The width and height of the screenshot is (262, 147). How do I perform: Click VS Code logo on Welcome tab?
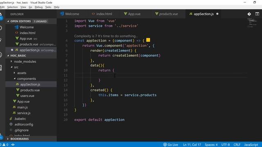pyautogui.click(x=62, y=13)
